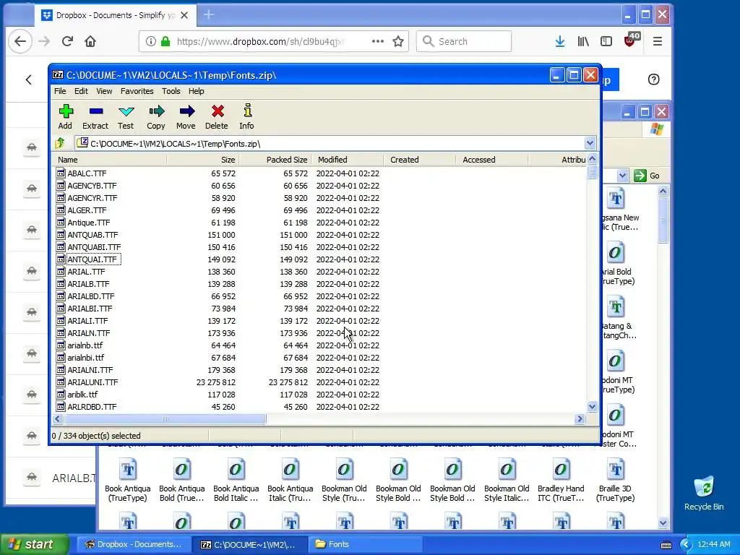Sort by the Size column header
The height and width of the screenshot is (555, 740).
[203, 160]
